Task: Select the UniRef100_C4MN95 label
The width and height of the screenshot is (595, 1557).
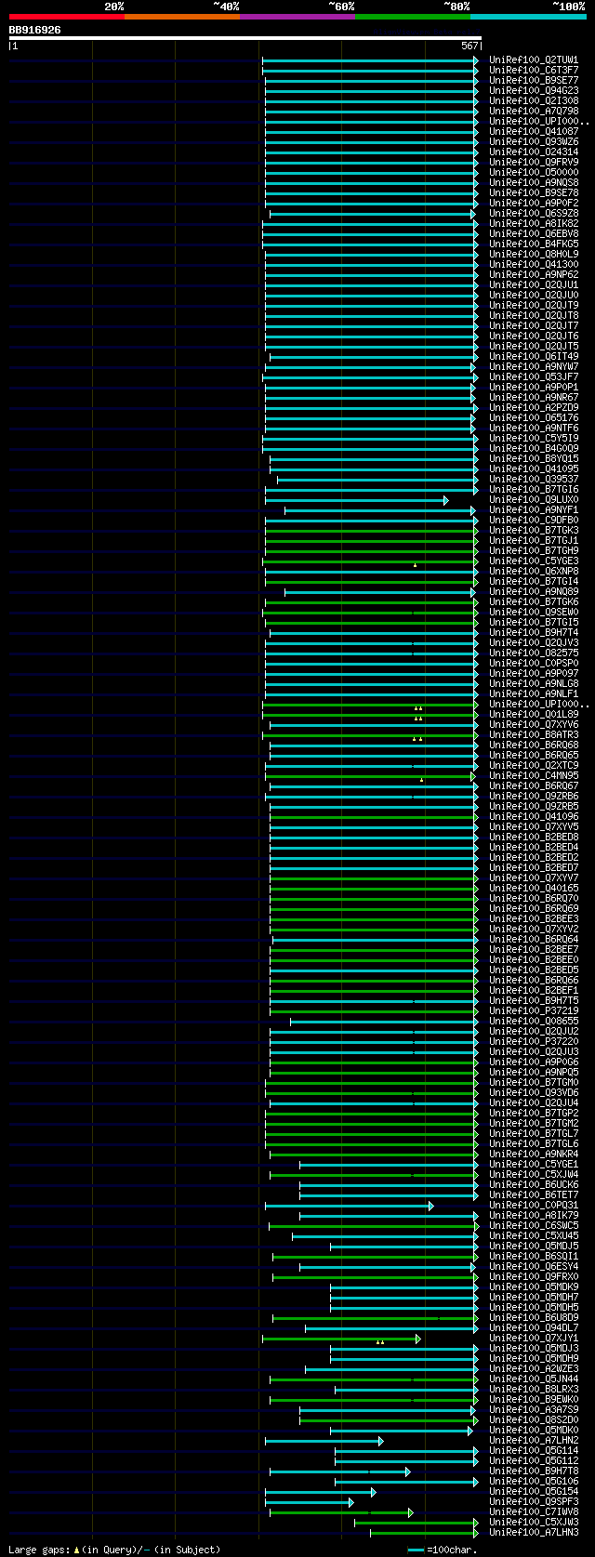Action: tap(534, 775)
